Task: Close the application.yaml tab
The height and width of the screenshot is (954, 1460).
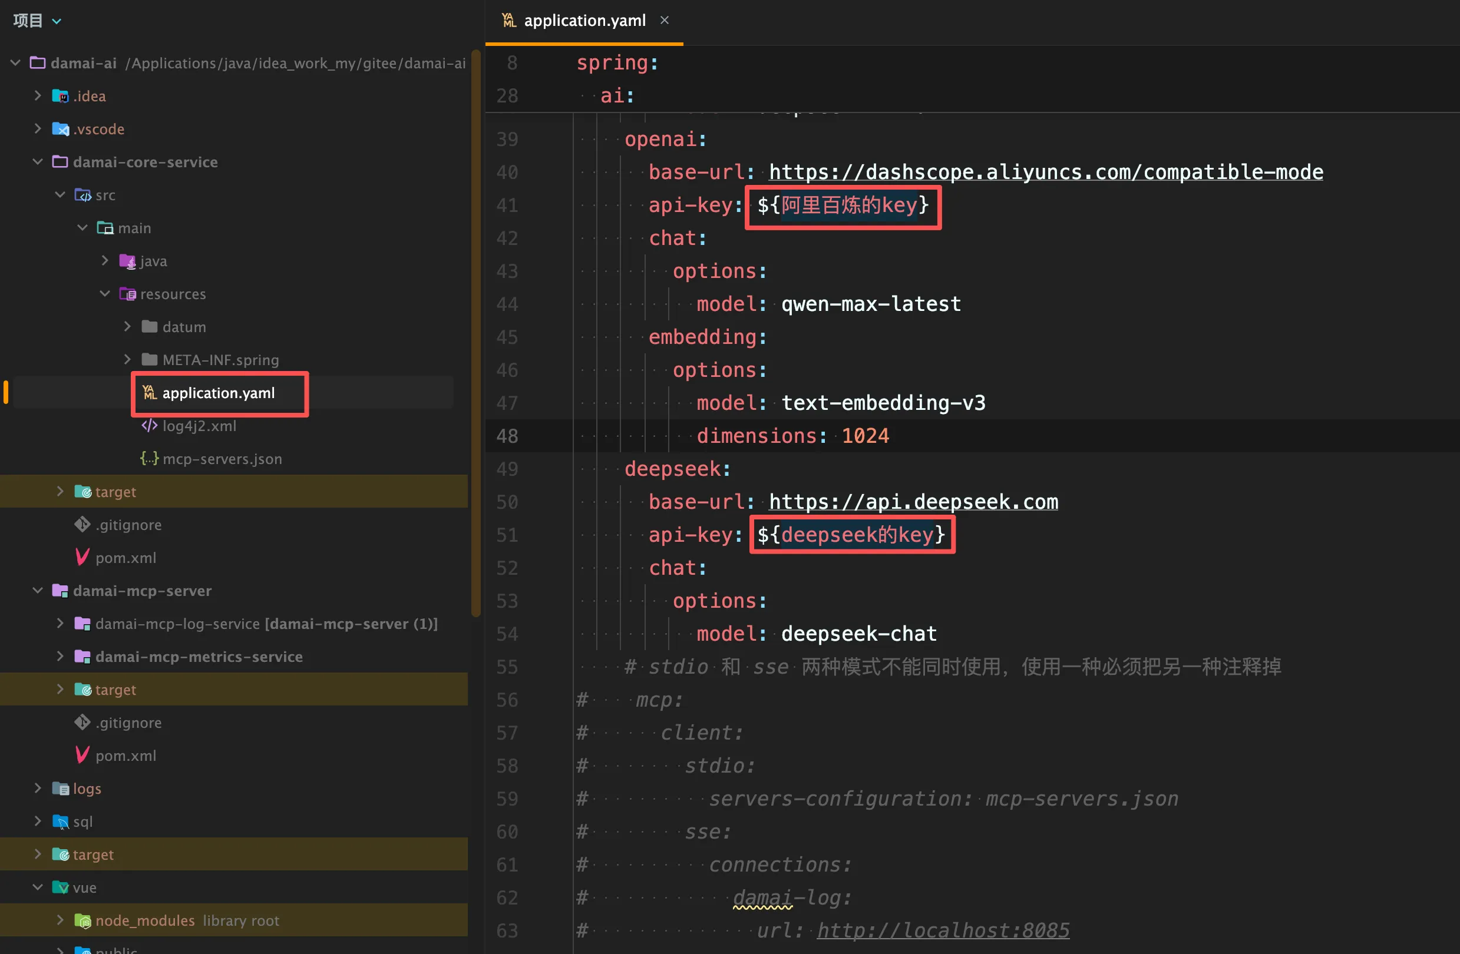Action: coord(665,20)
